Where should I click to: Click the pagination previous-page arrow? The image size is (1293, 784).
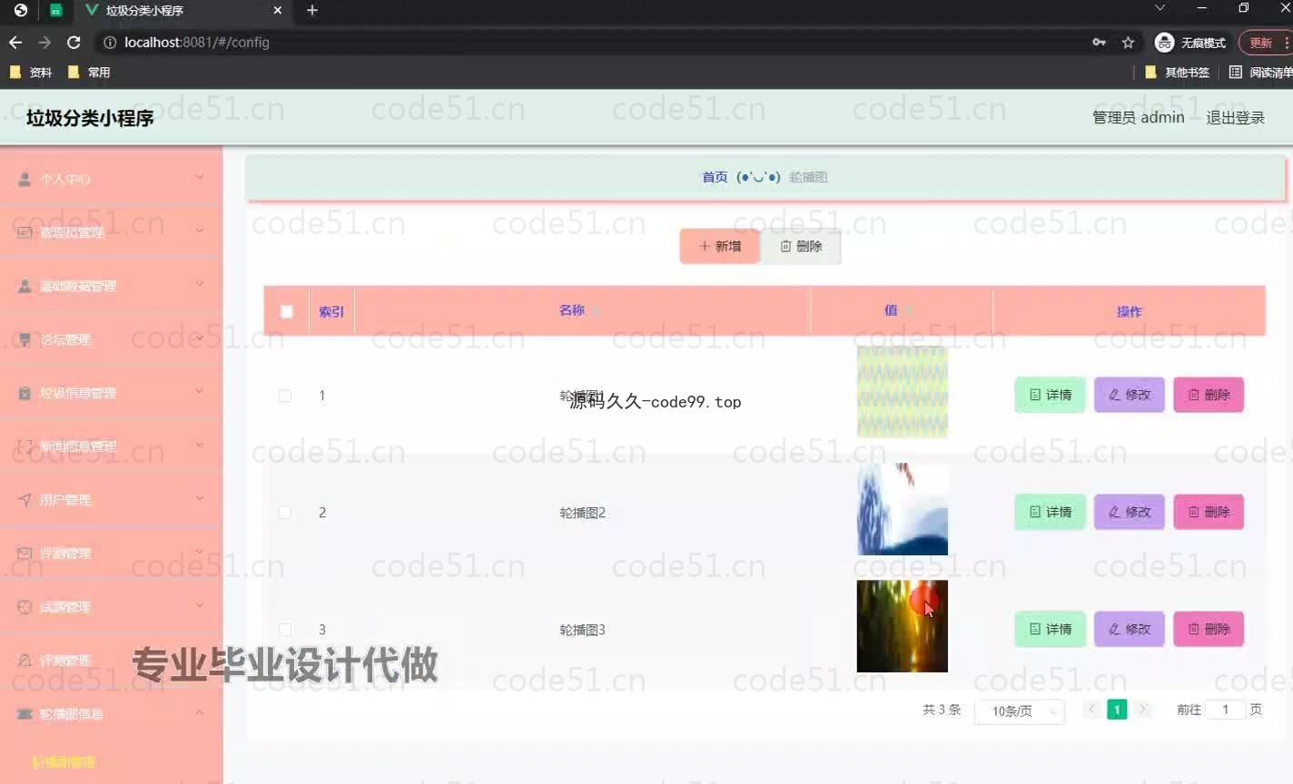(x=1091, y=710)
